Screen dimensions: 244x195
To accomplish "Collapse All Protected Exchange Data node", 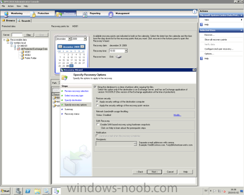I will [15, 49].
